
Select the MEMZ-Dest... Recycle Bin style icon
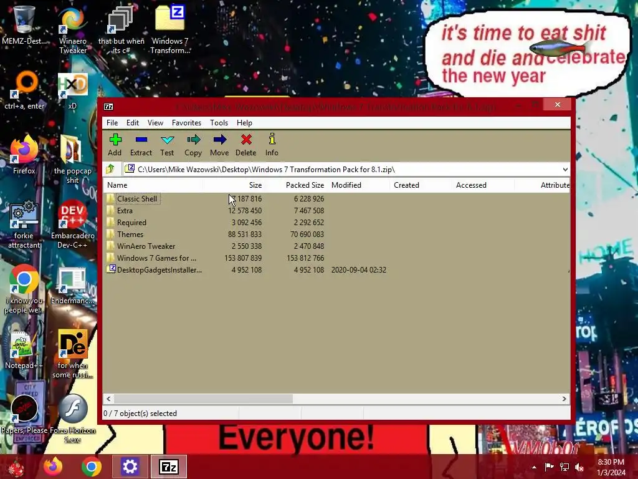coord(24,25)
